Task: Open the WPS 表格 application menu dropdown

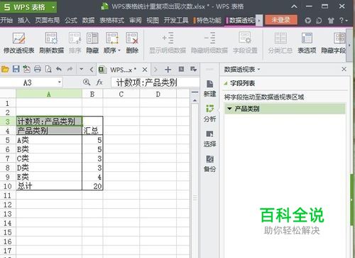Action: click(x=53, y=7)
